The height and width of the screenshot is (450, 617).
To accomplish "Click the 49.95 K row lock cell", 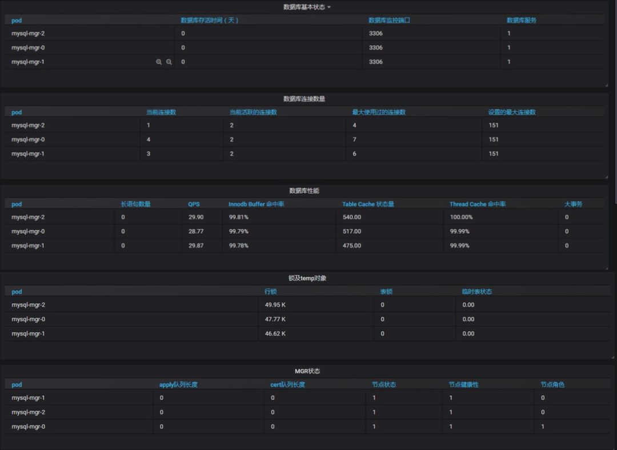I will [275, 305].
